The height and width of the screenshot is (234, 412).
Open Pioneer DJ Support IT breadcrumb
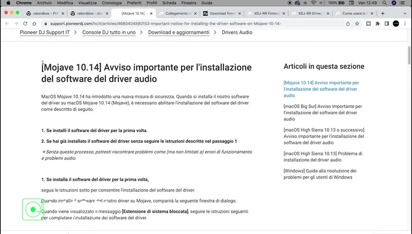pos(45,32)
